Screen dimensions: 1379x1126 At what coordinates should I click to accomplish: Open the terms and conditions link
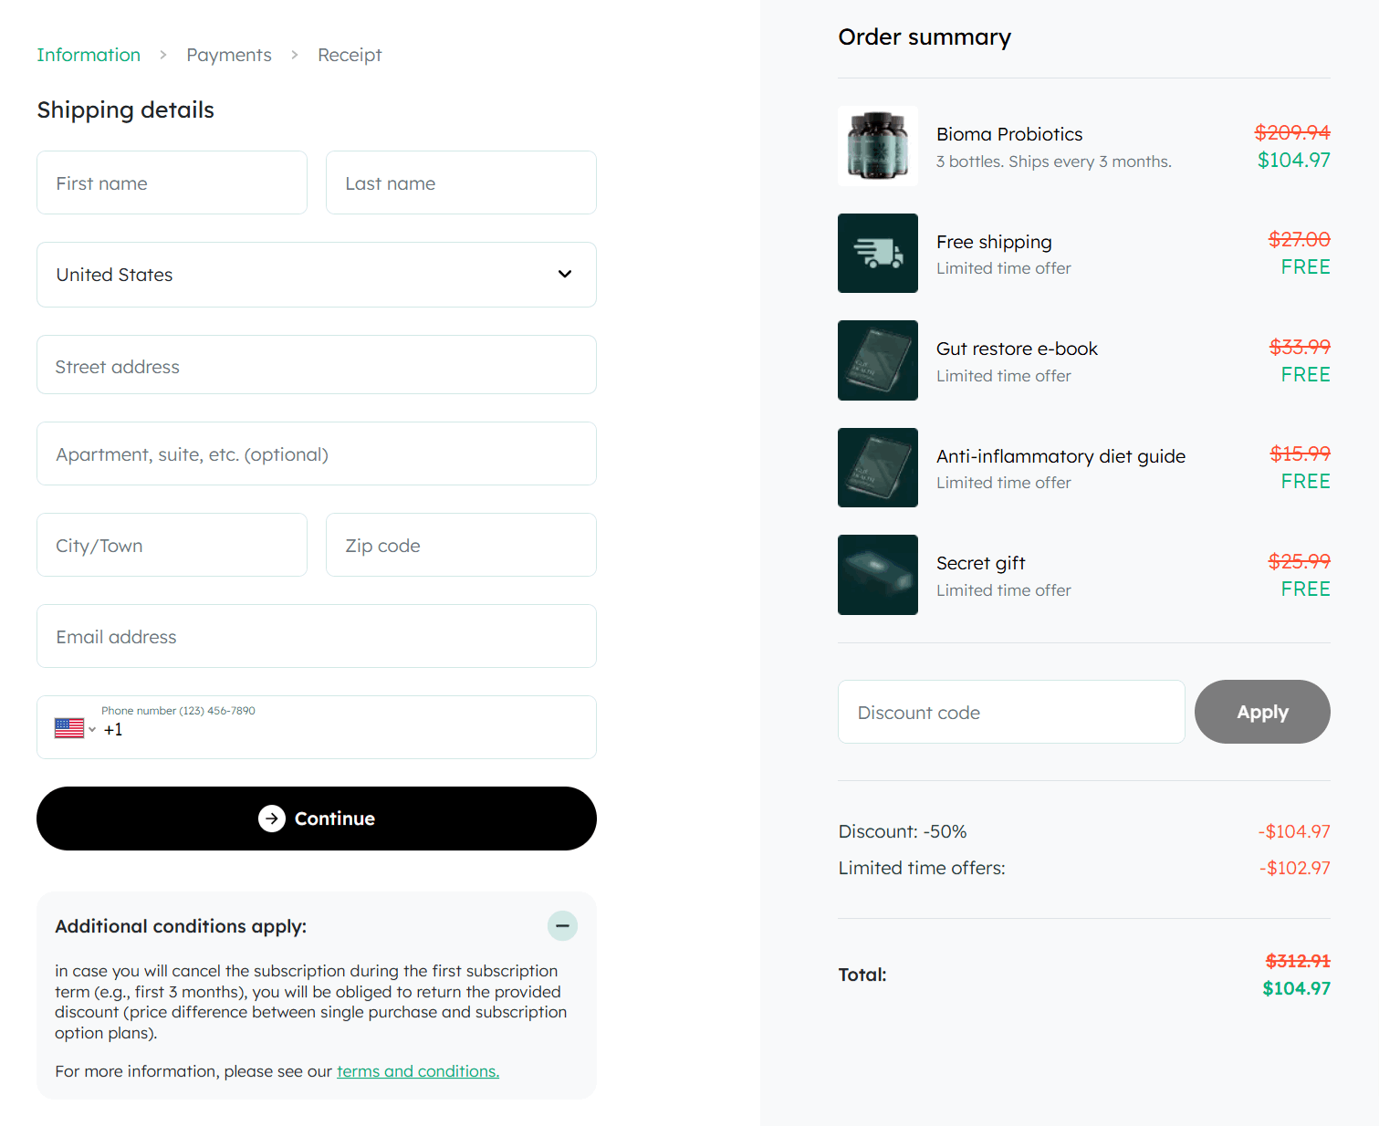[417, 1070]
